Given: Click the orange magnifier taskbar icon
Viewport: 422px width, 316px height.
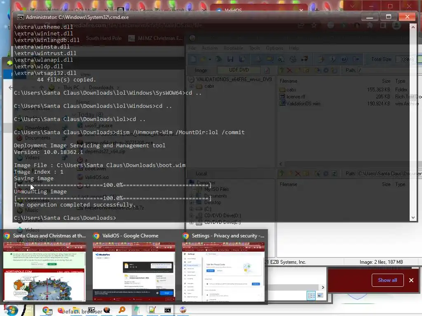Looking at the screenshot, I should coord(122,310).
